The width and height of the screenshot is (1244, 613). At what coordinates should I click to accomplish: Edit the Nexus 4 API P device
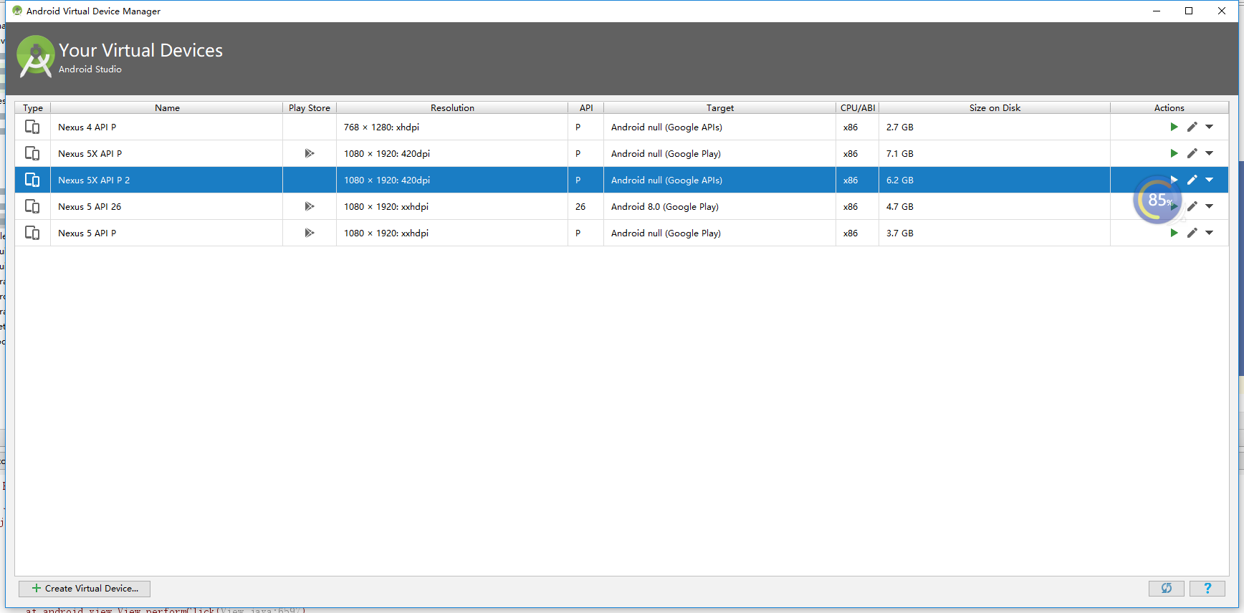click(1192, 127)
